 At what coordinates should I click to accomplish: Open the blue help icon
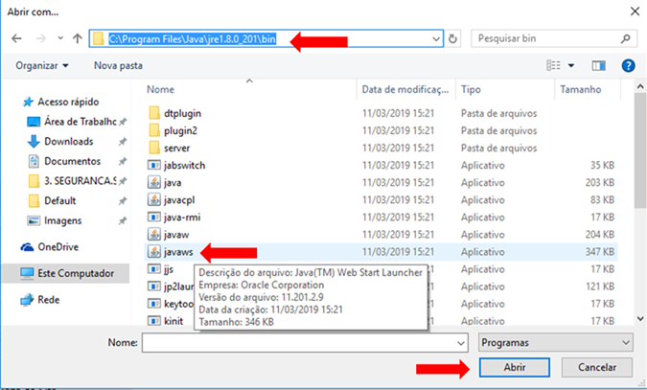pyautogui.click(x=628, y=65)
